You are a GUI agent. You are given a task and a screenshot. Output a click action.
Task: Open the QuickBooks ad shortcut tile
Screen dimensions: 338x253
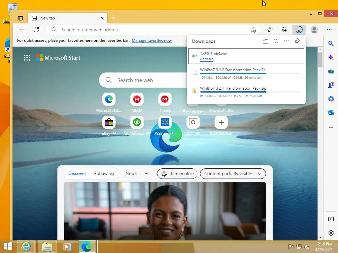pos(137,123)
